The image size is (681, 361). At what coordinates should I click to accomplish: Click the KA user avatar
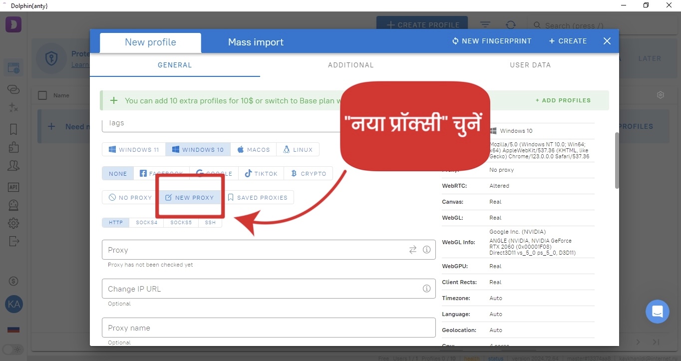(x=13, y=304)
